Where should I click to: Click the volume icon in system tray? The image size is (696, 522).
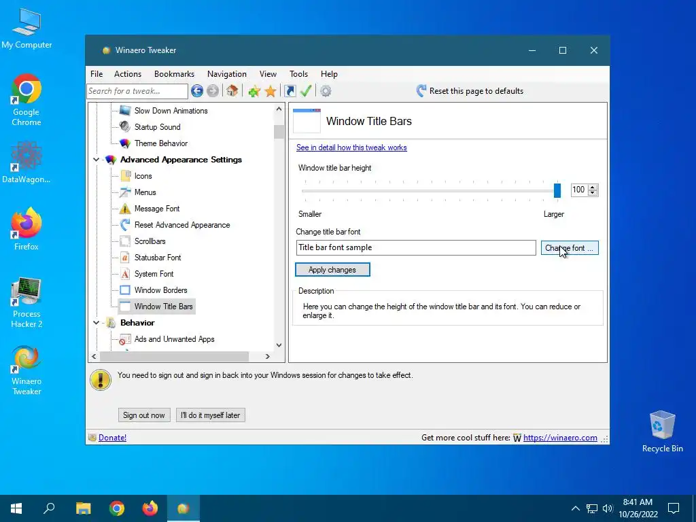tap(608, 508)
